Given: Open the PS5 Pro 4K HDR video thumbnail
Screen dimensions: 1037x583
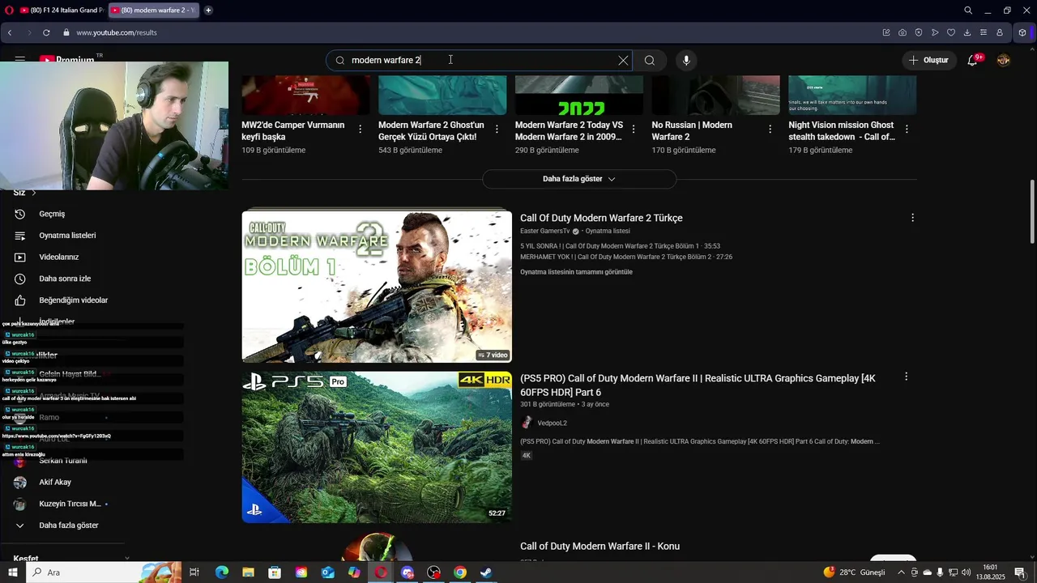Looking at the screenshot, I should [x=377, y=447].
